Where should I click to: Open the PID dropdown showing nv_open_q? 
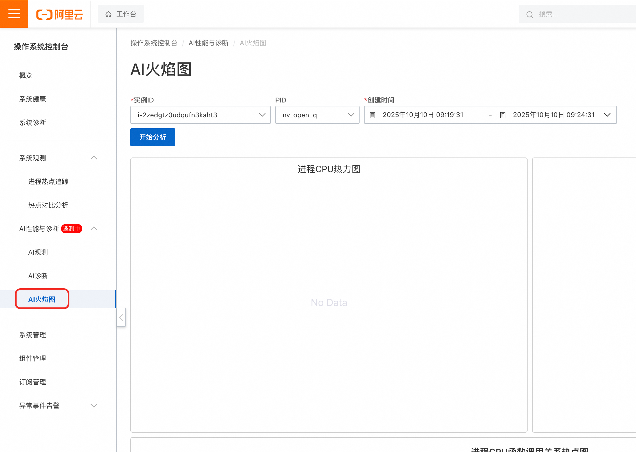pos(317,115)
